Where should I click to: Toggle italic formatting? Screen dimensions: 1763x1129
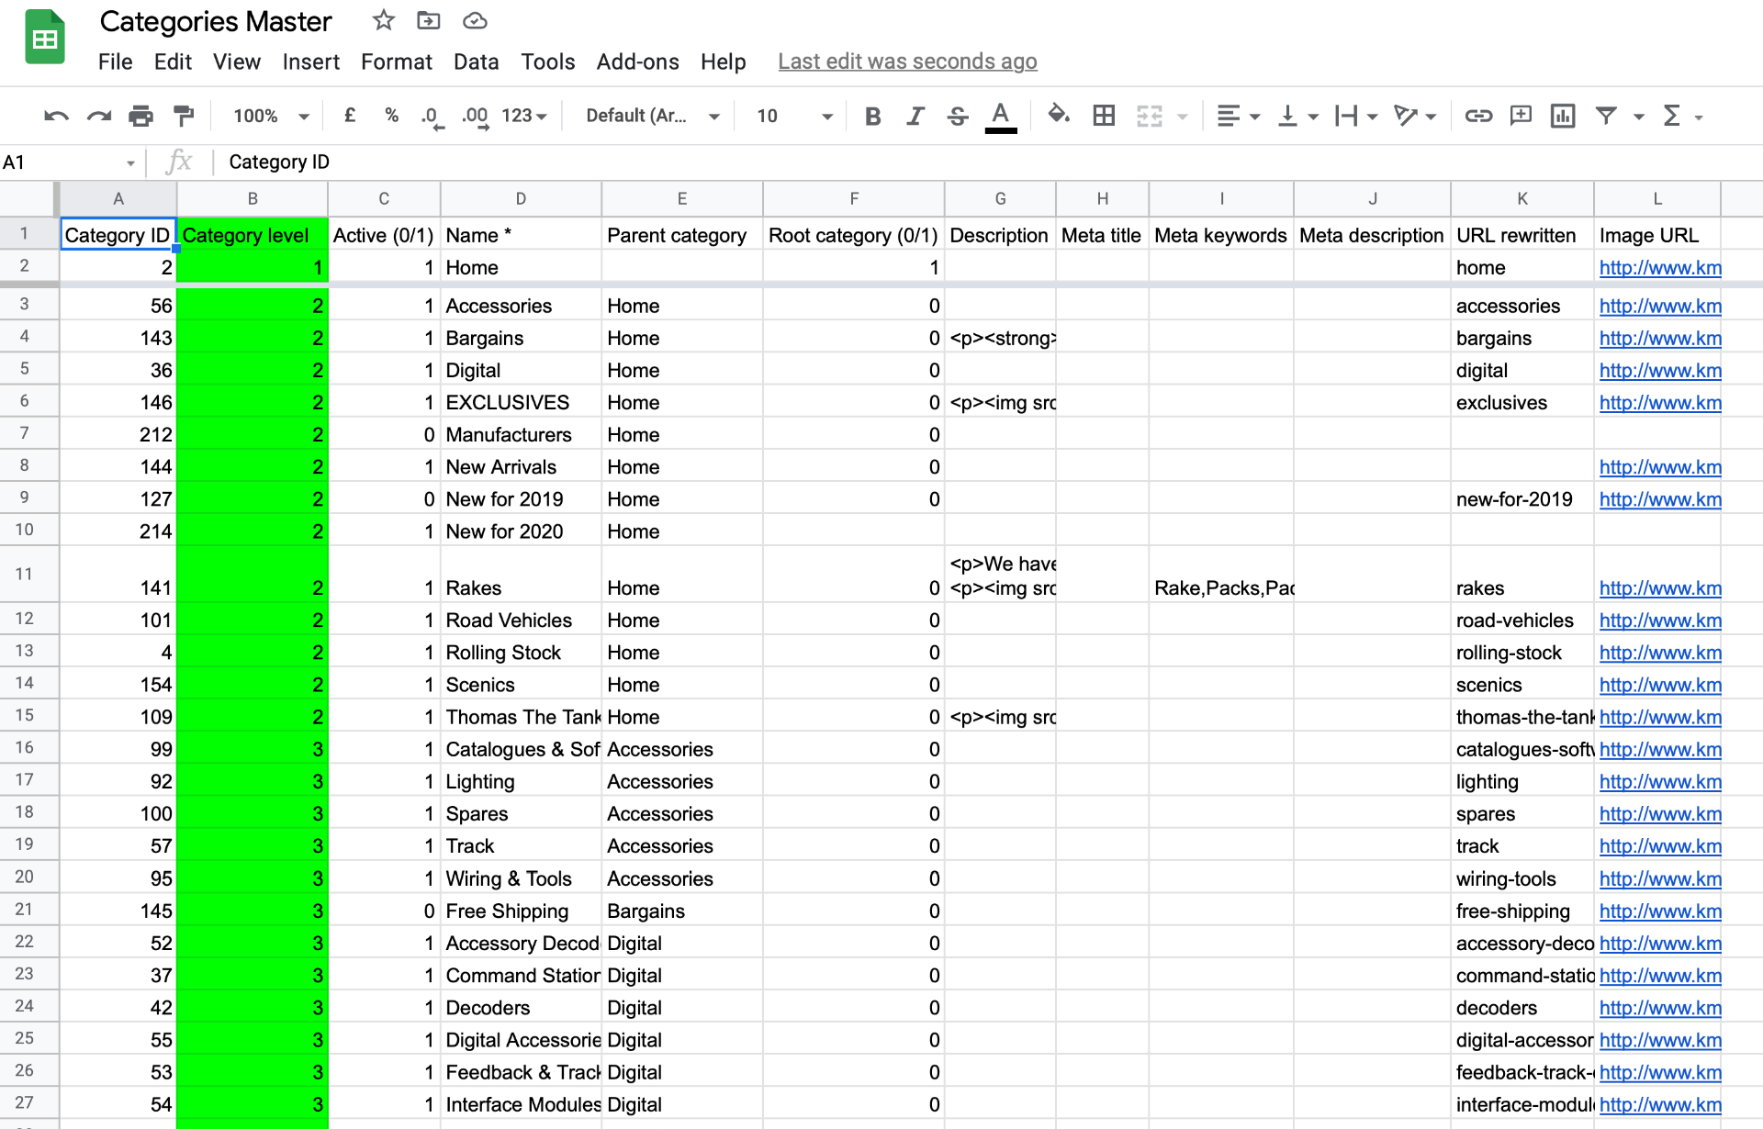click(915, 116)
